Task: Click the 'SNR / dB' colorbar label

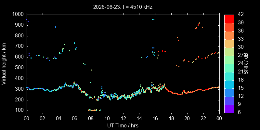Action: pos(246,64)
